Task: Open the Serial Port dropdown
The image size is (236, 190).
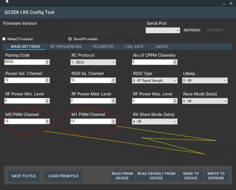Action: 163,30
